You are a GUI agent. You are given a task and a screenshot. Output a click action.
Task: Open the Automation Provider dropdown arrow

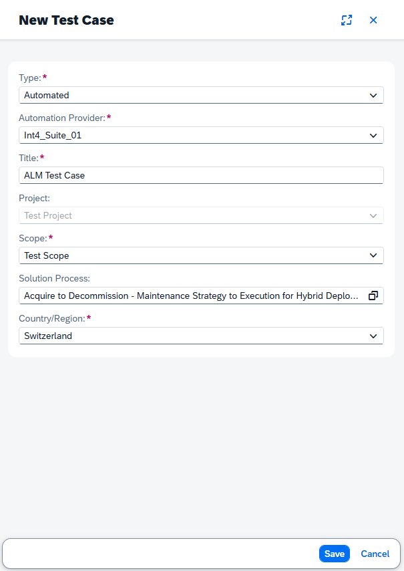(x=373, y=136)
